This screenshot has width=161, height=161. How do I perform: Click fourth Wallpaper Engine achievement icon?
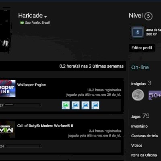point(95,105)
